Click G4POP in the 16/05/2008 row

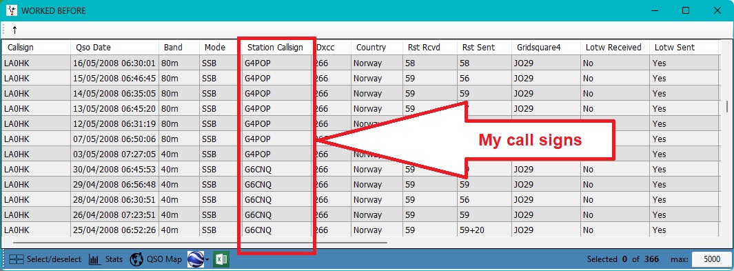pyautogui.click(x=276, y=63)
